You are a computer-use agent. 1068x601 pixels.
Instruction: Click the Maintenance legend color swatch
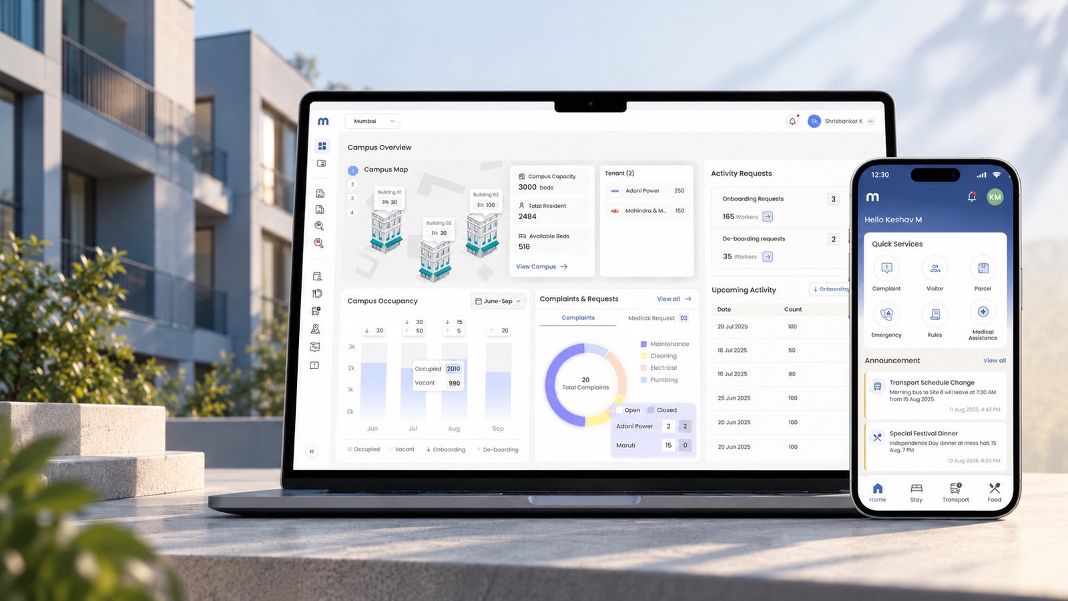[x=643, y=344]
